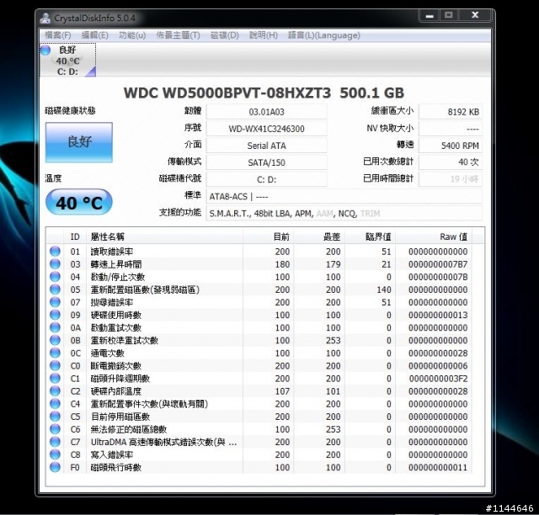Open the 編輯(E) menu
The width and height of the screenshot is (539, 515).
click(x=94, y=35)
